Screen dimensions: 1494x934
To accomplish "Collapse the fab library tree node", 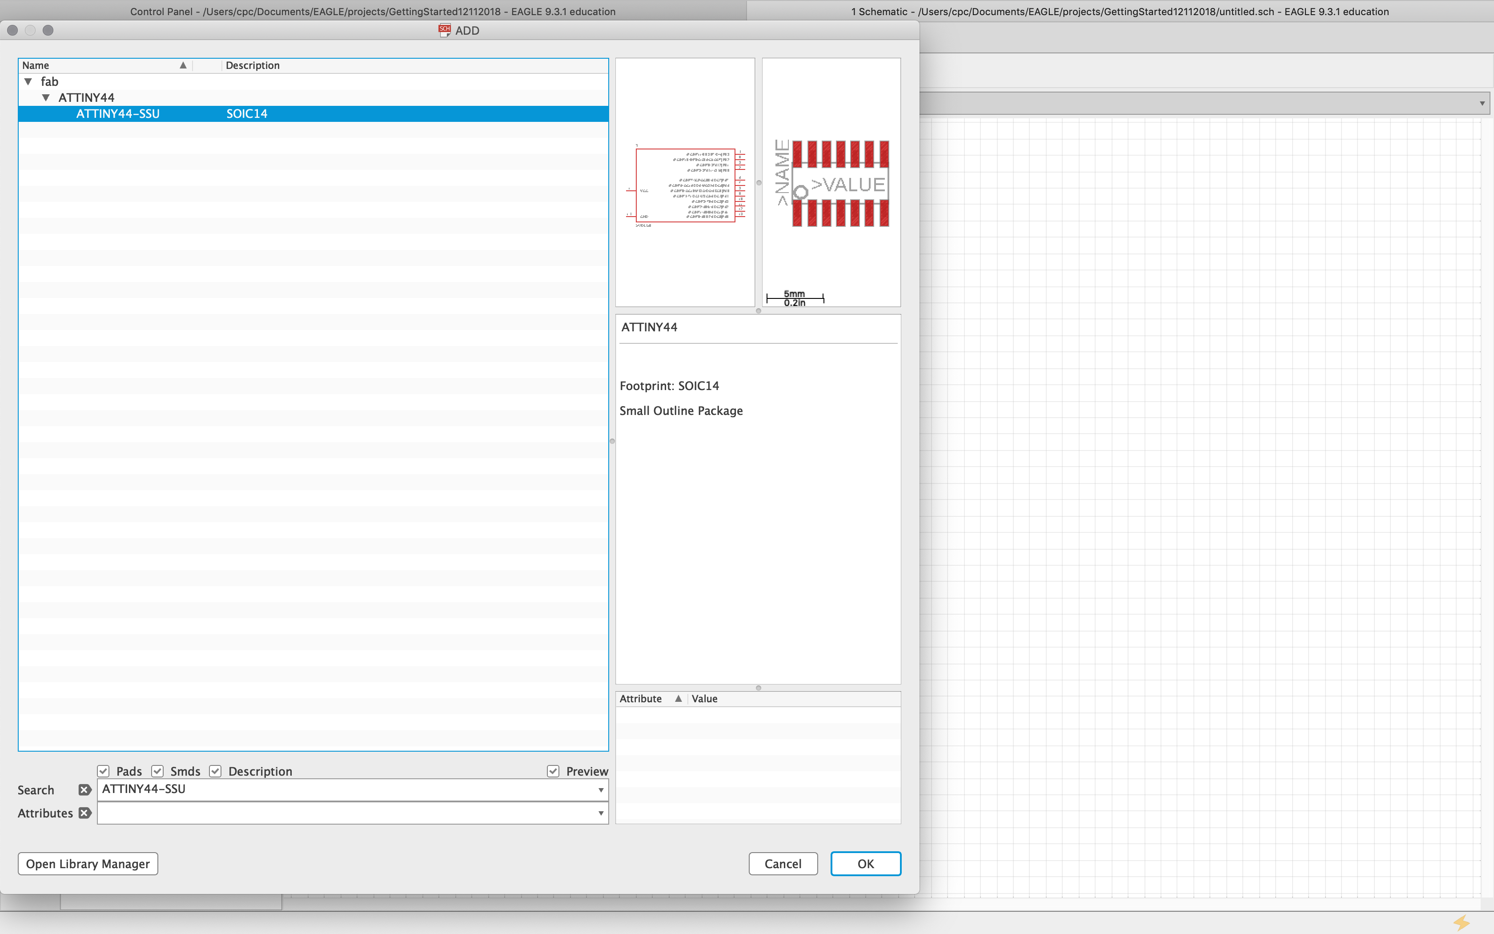I will tap(28, 81).
